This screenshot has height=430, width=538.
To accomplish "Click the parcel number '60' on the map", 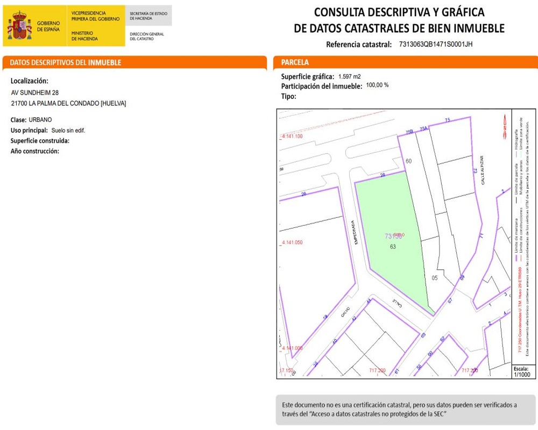I will click(x=409, y=161).
